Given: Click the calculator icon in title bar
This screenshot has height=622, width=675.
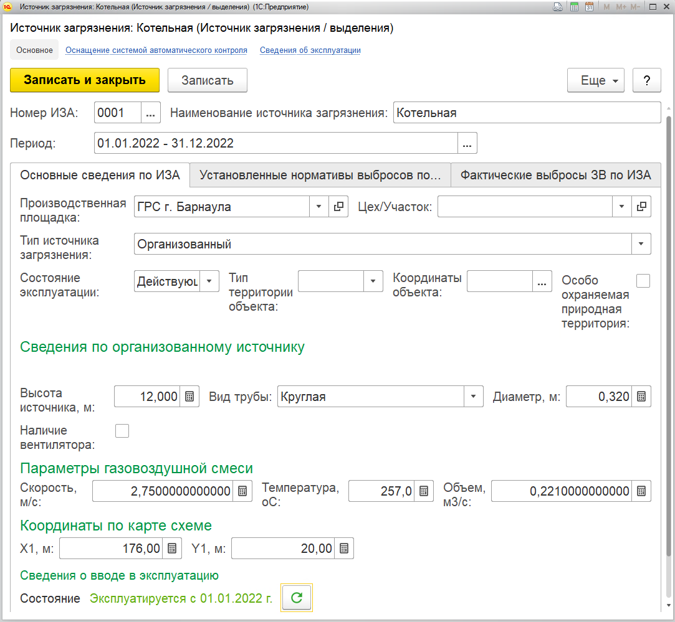Looking at the screenshot, I should 574,7.
